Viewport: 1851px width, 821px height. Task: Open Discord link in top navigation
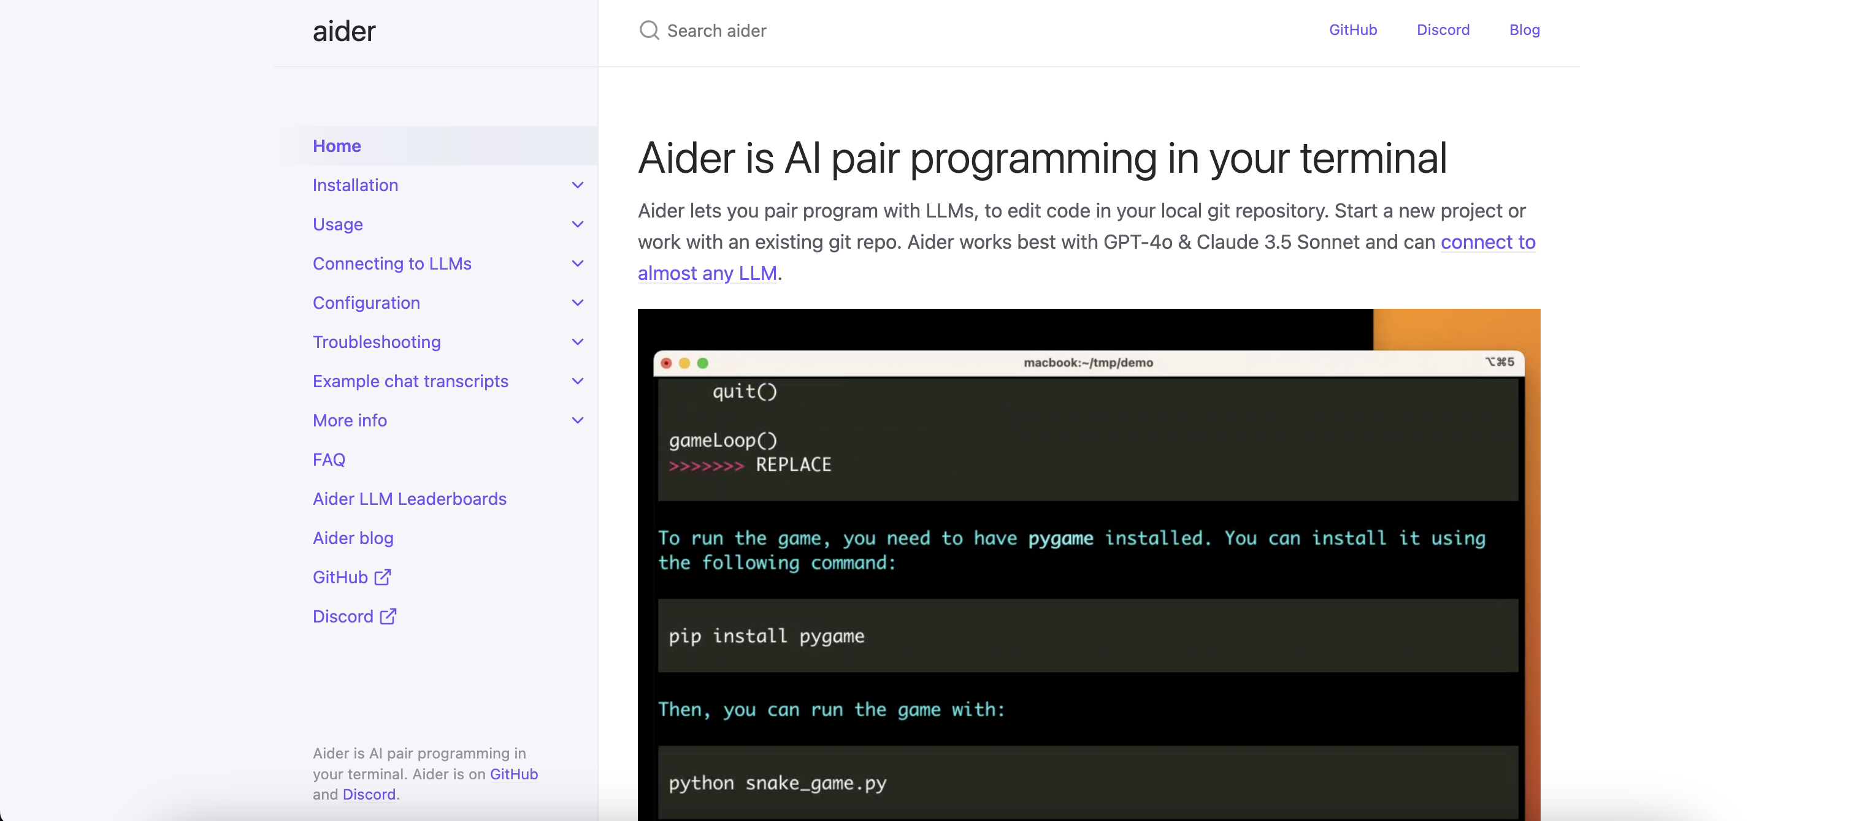coord(1443,30)
